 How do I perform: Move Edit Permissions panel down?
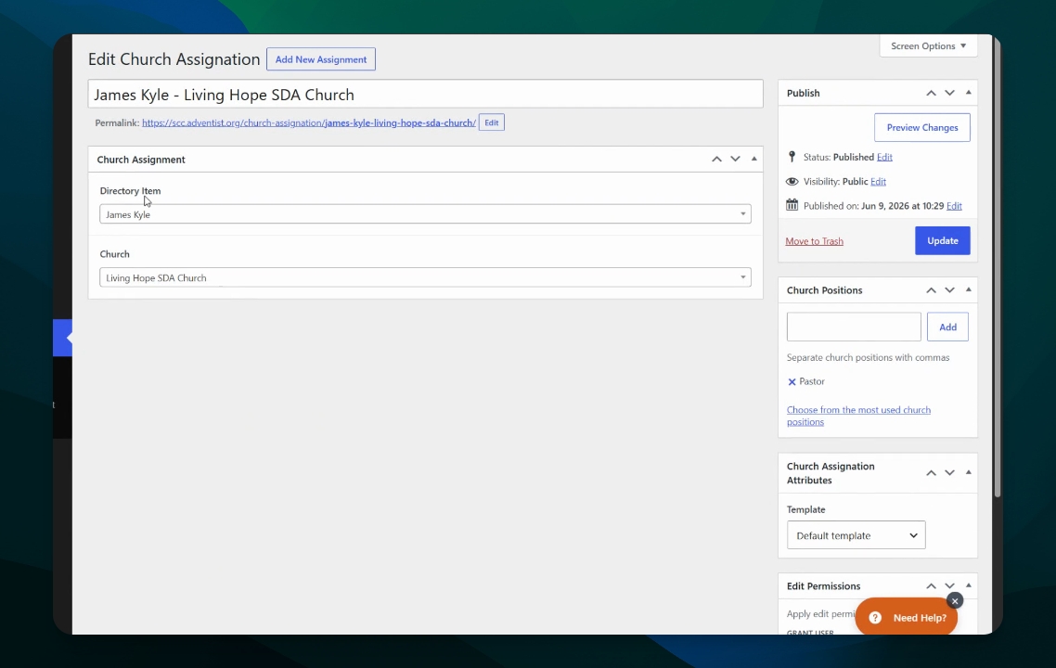point(949,585)
